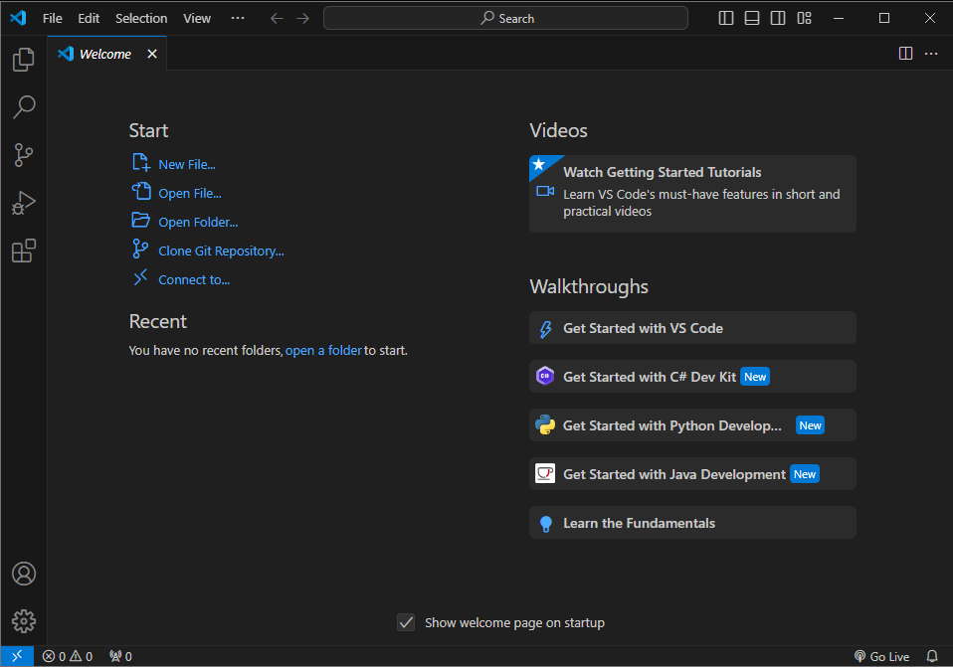Open Customize Layout icon
This screenshot has width=953, height=667.
pyautogui.click(x=804, y=18)
